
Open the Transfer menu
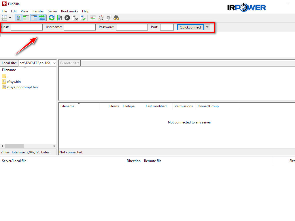pyautogui.click(x=38, y=11)
